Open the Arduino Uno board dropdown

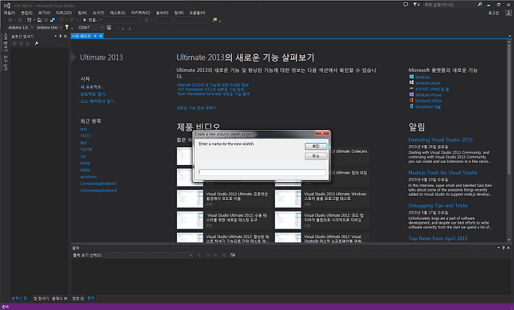[x=49, y=27]
